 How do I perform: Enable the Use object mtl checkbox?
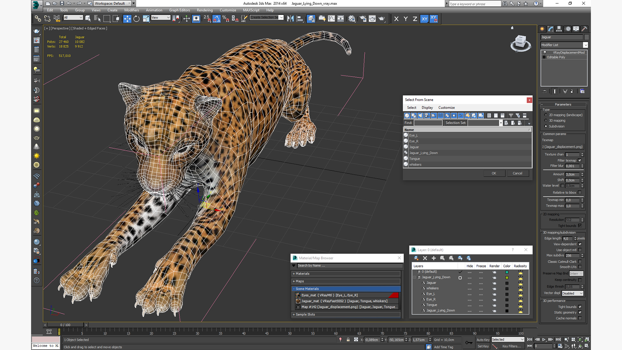[x=580, y=250]
